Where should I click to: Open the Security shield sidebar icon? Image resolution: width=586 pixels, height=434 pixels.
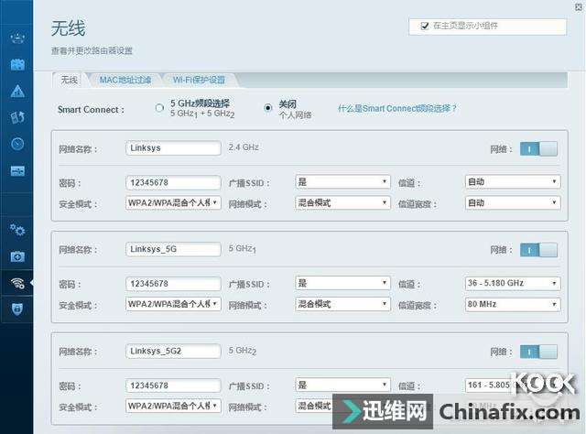pyautogui.click(x=17, y=309)
